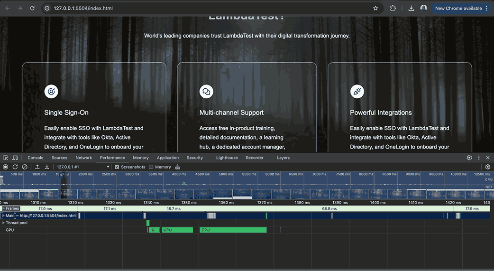Switch to the Layers tab
The image size is (494, 271).
click(x=283, y=158)
